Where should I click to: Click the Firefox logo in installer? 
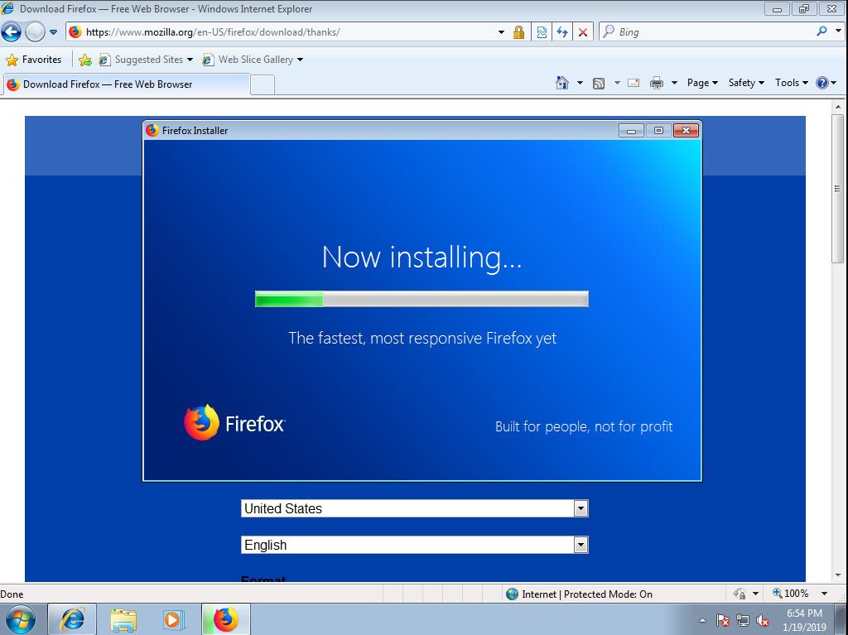point(234,423)
